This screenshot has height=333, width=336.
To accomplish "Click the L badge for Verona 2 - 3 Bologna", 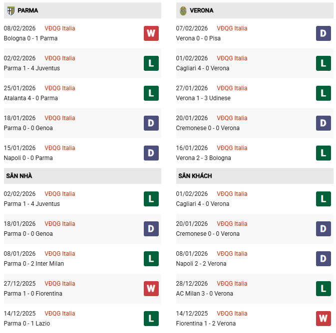I will [323, 153].
